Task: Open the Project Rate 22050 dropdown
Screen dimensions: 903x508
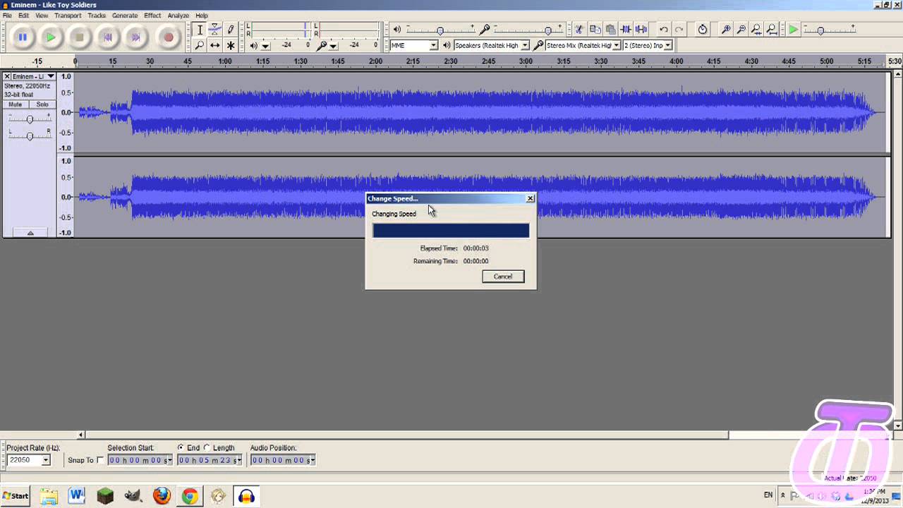Action: [x=46, y=460]
